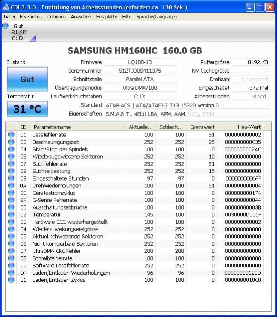Click status orb of UltraDMA CRC Fehler row

11,251
